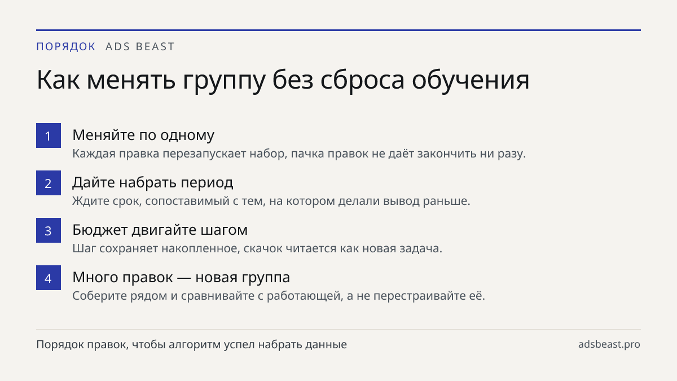677x381 pixels.
Task: Click the heading 'Бюджет двигайте шагом'
Action: coord(160,230)
